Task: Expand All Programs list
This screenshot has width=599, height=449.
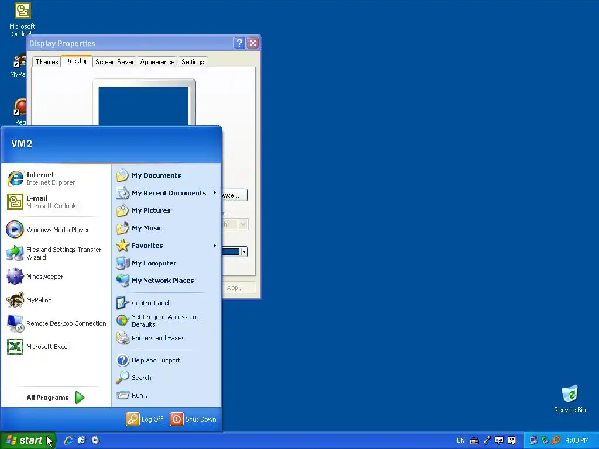Action: coord(56,398)
